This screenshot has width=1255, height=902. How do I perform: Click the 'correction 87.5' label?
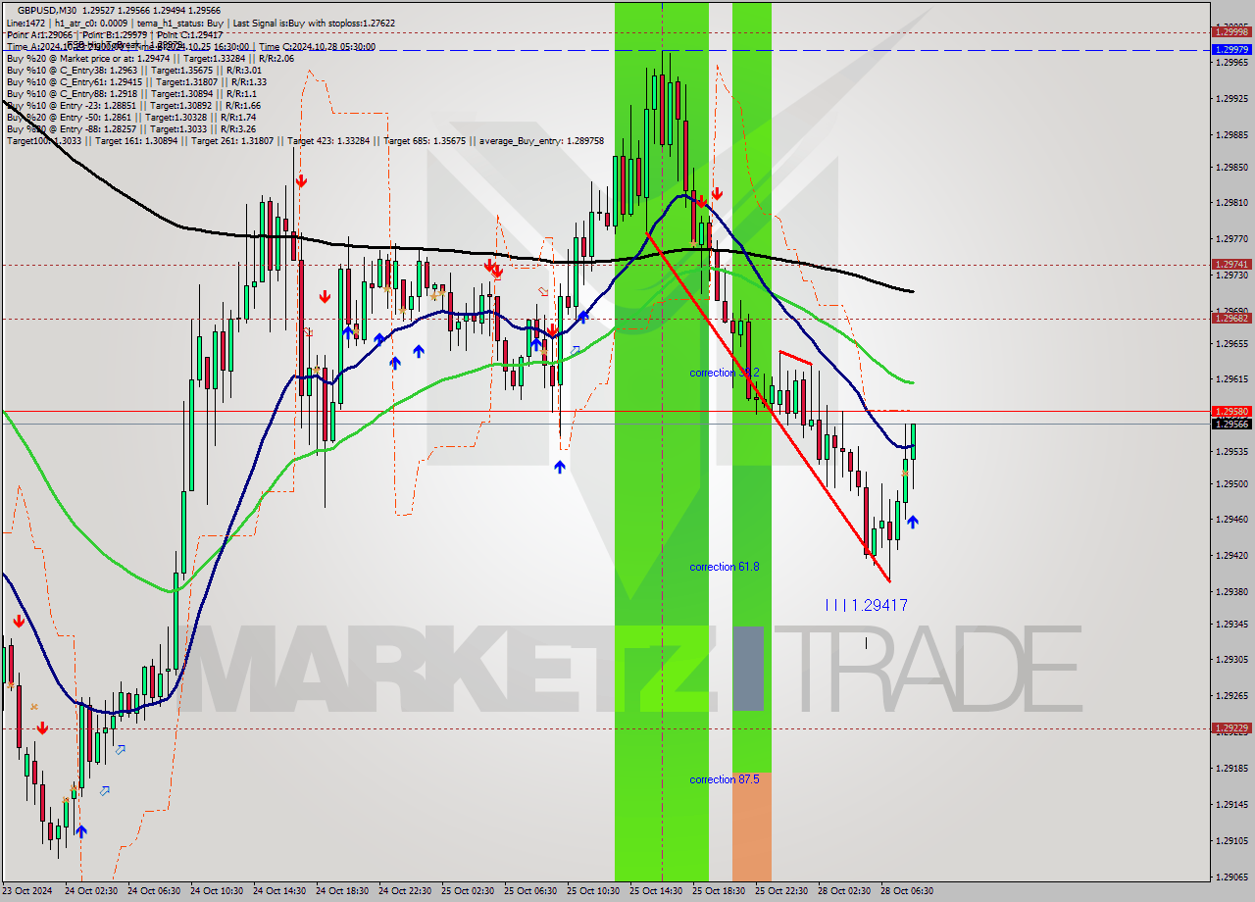pyautogui.click(x=725, y=779)
